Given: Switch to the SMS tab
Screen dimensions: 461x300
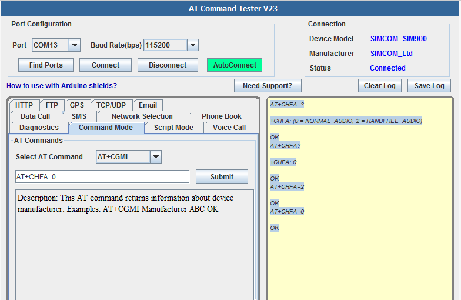Looking at the screenshot, I should pos(79,116).
